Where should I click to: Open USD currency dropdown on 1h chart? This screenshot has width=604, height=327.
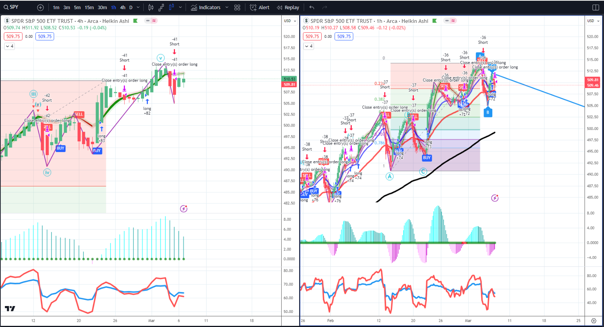pyautogui.click(x=593, y=21)
